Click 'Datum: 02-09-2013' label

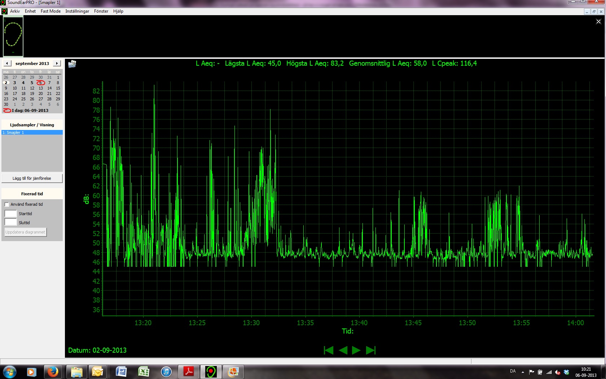pyautogui.click(x=97, y=350)
